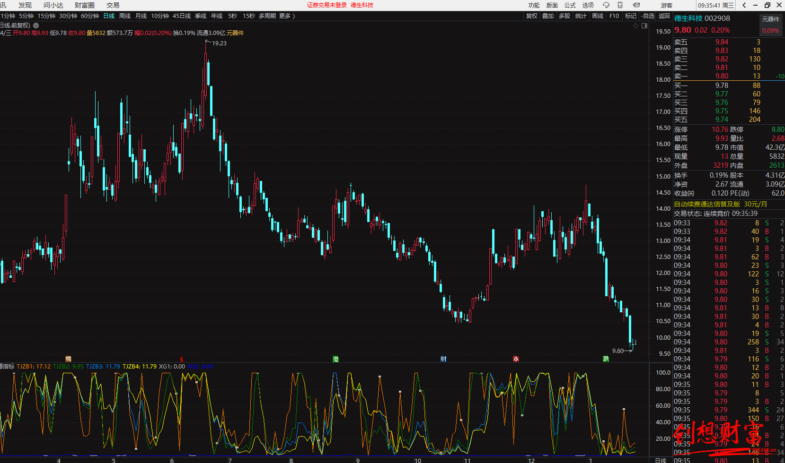The height and width of the screenshot is (463, 785).
Task: Open the 功能 menu
Action: click(534, 5)
